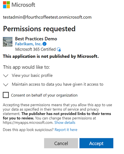The height and width of the screenshot is (154, 124).
Task: Expand View your basic profile chevron
Action: click(6, 76)
